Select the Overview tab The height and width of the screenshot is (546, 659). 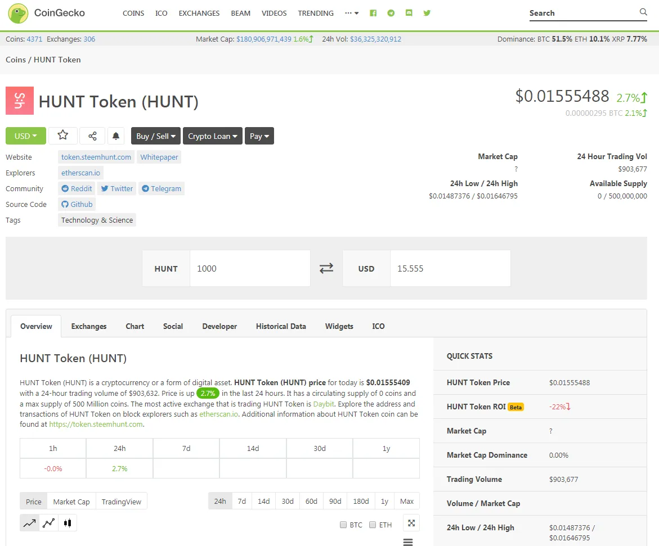[x=36, y=326]
